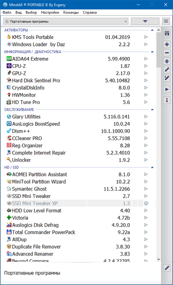Viewport: 173px width, 285px height.
Task: Collapse the АКТИВАТОРЫ group
Action: [x=152, y=30]
